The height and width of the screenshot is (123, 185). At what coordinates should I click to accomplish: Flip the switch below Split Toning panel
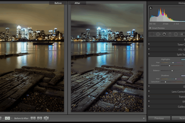149,87
